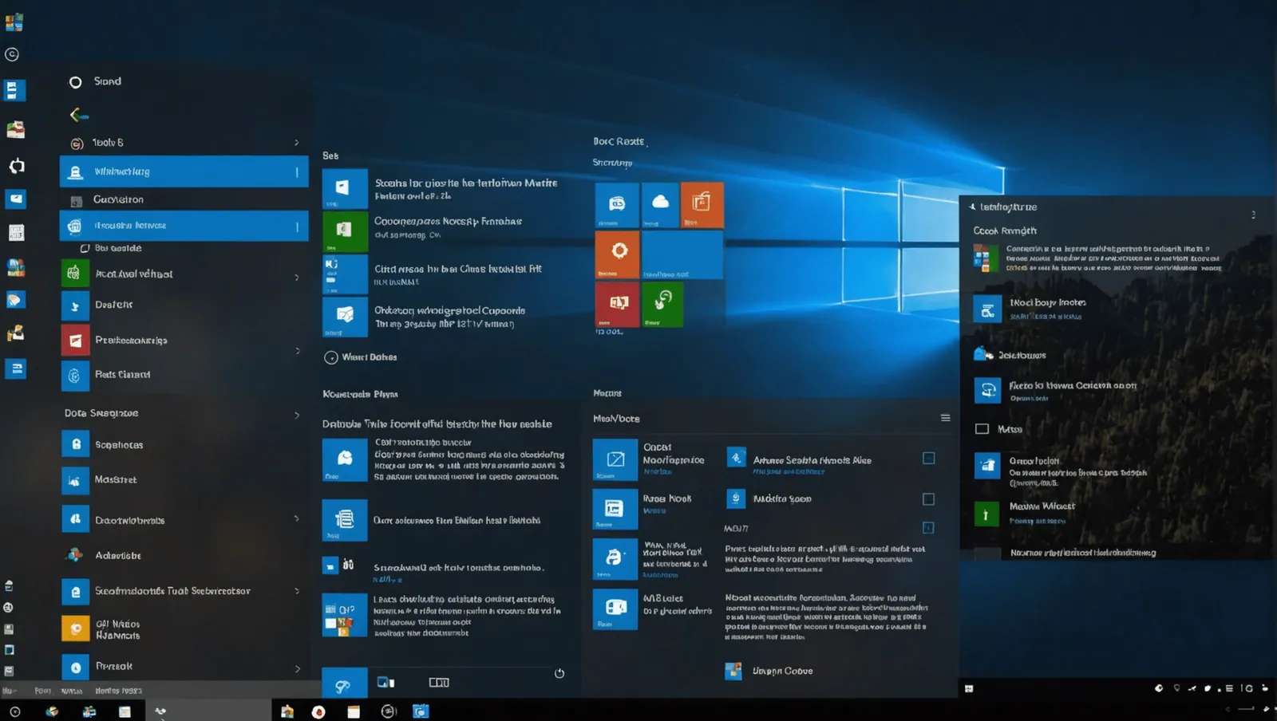1277x721 pixels.
Task: Tick checkbox for "Artunee Seahta fvhnols Aiee"
Action: [x=928, y=459]
